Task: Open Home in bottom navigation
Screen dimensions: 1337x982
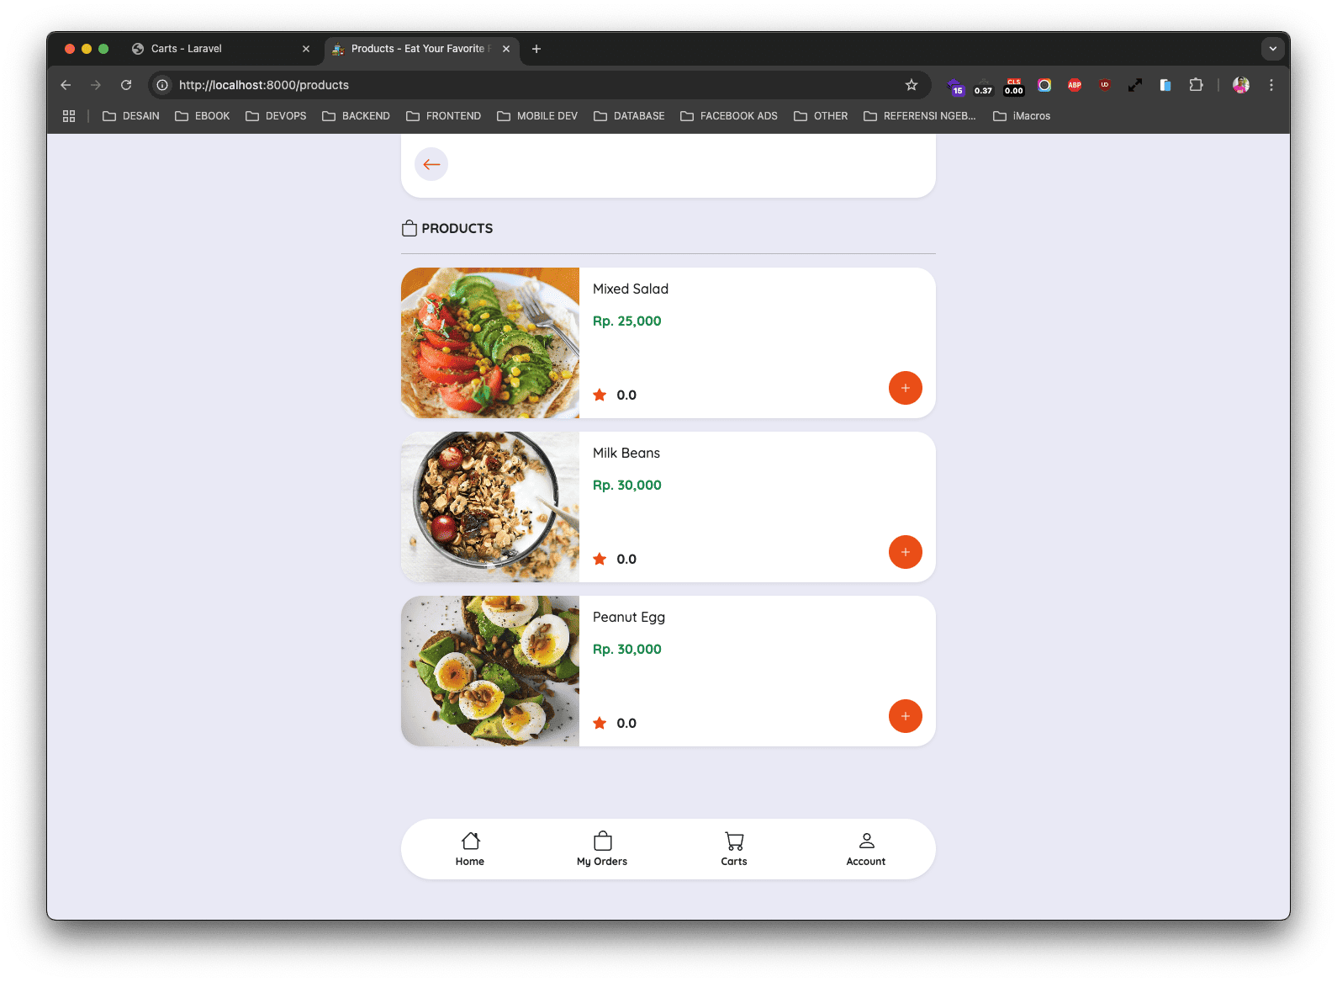Action: [470, 848]
